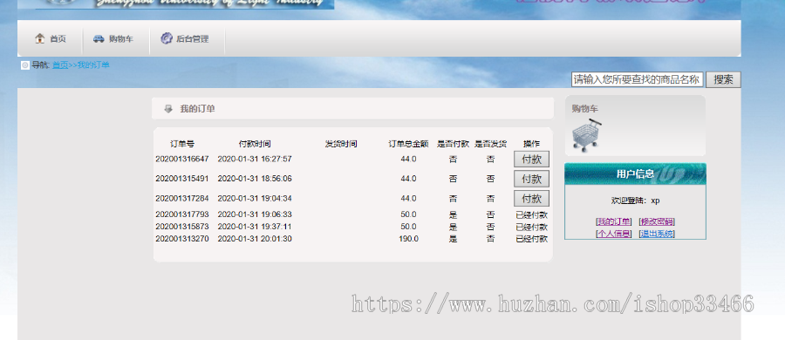Select order number 202001317284
This screenshot has height=340, width=785.
(182, 198)
